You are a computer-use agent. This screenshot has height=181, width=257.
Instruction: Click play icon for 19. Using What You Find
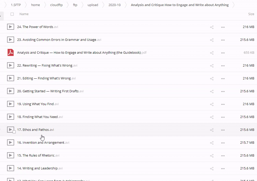[x=10, y=104]
